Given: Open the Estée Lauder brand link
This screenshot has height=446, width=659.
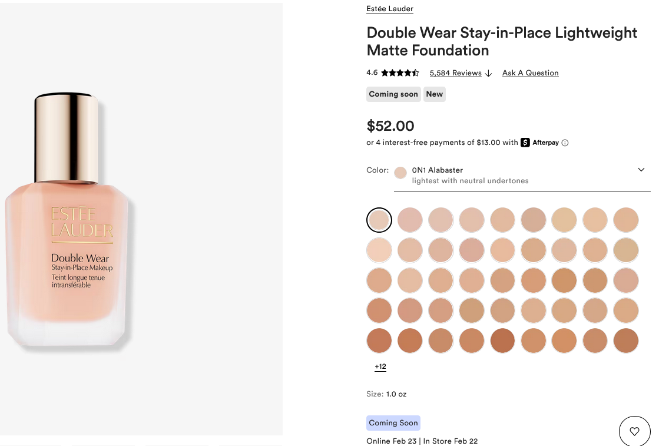Looking at the screenshot, I should [390, 9].
